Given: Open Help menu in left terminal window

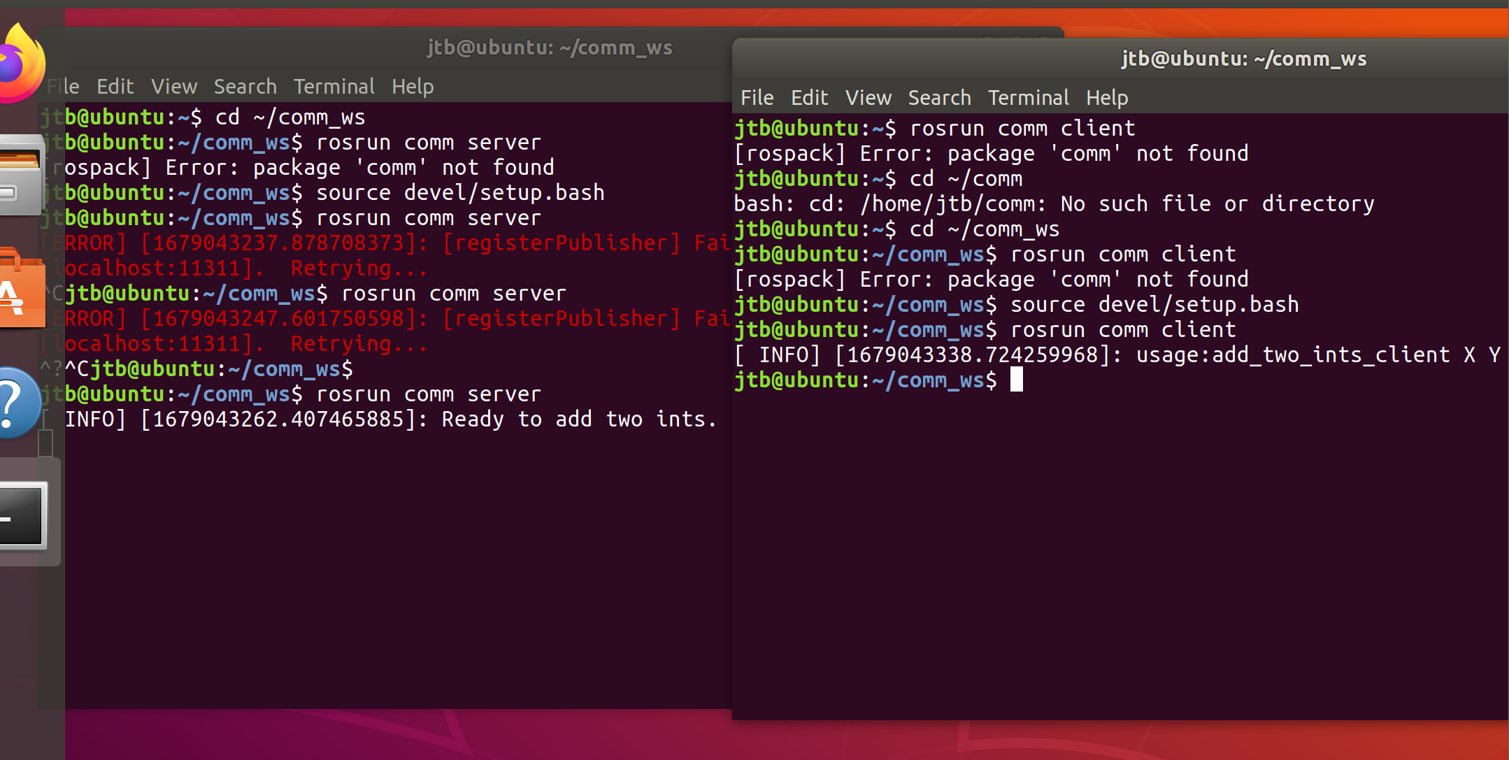Looking at the screenshot, I should click(x=413, y=87).
